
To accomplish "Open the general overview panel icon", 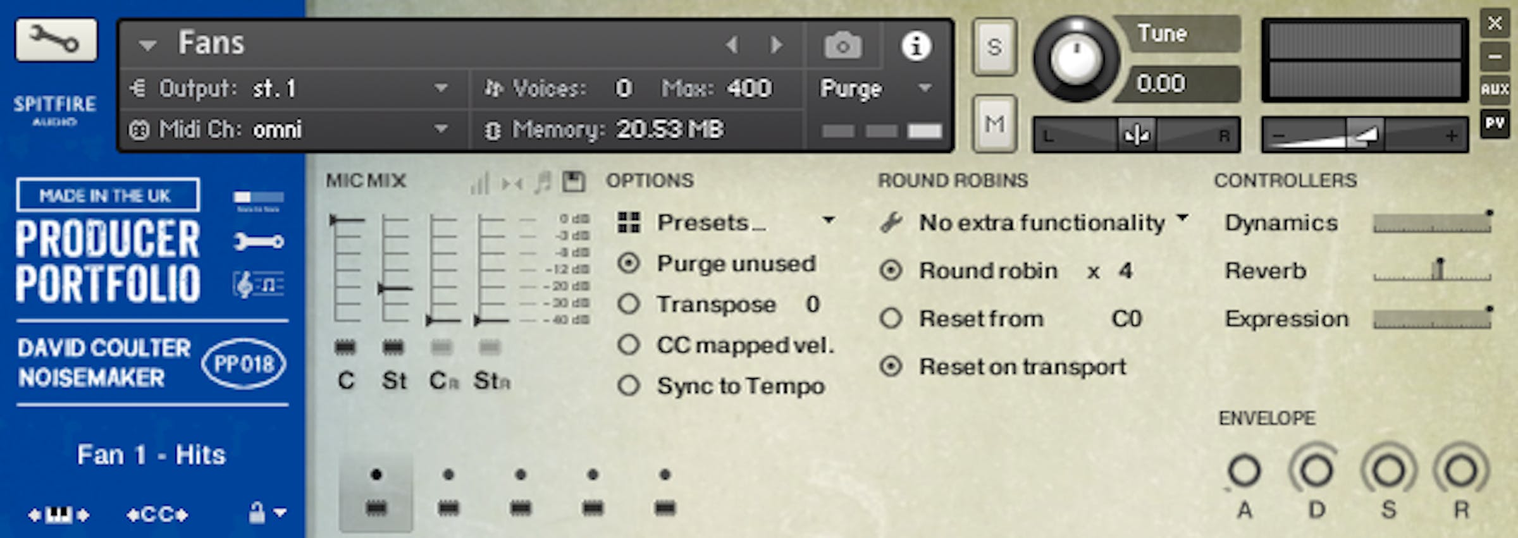I will (x=259, y=200).
